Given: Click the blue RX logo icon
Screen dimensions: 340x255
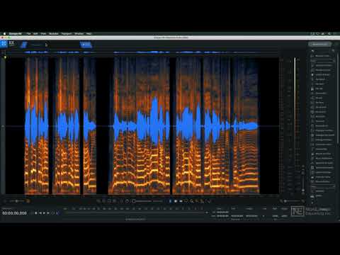Looking at the screenshot, I should click(x=4, y=44).
